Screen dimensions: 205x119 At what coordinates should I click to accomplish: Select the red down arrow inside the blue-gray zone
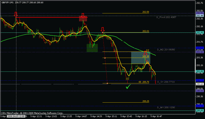145,53
